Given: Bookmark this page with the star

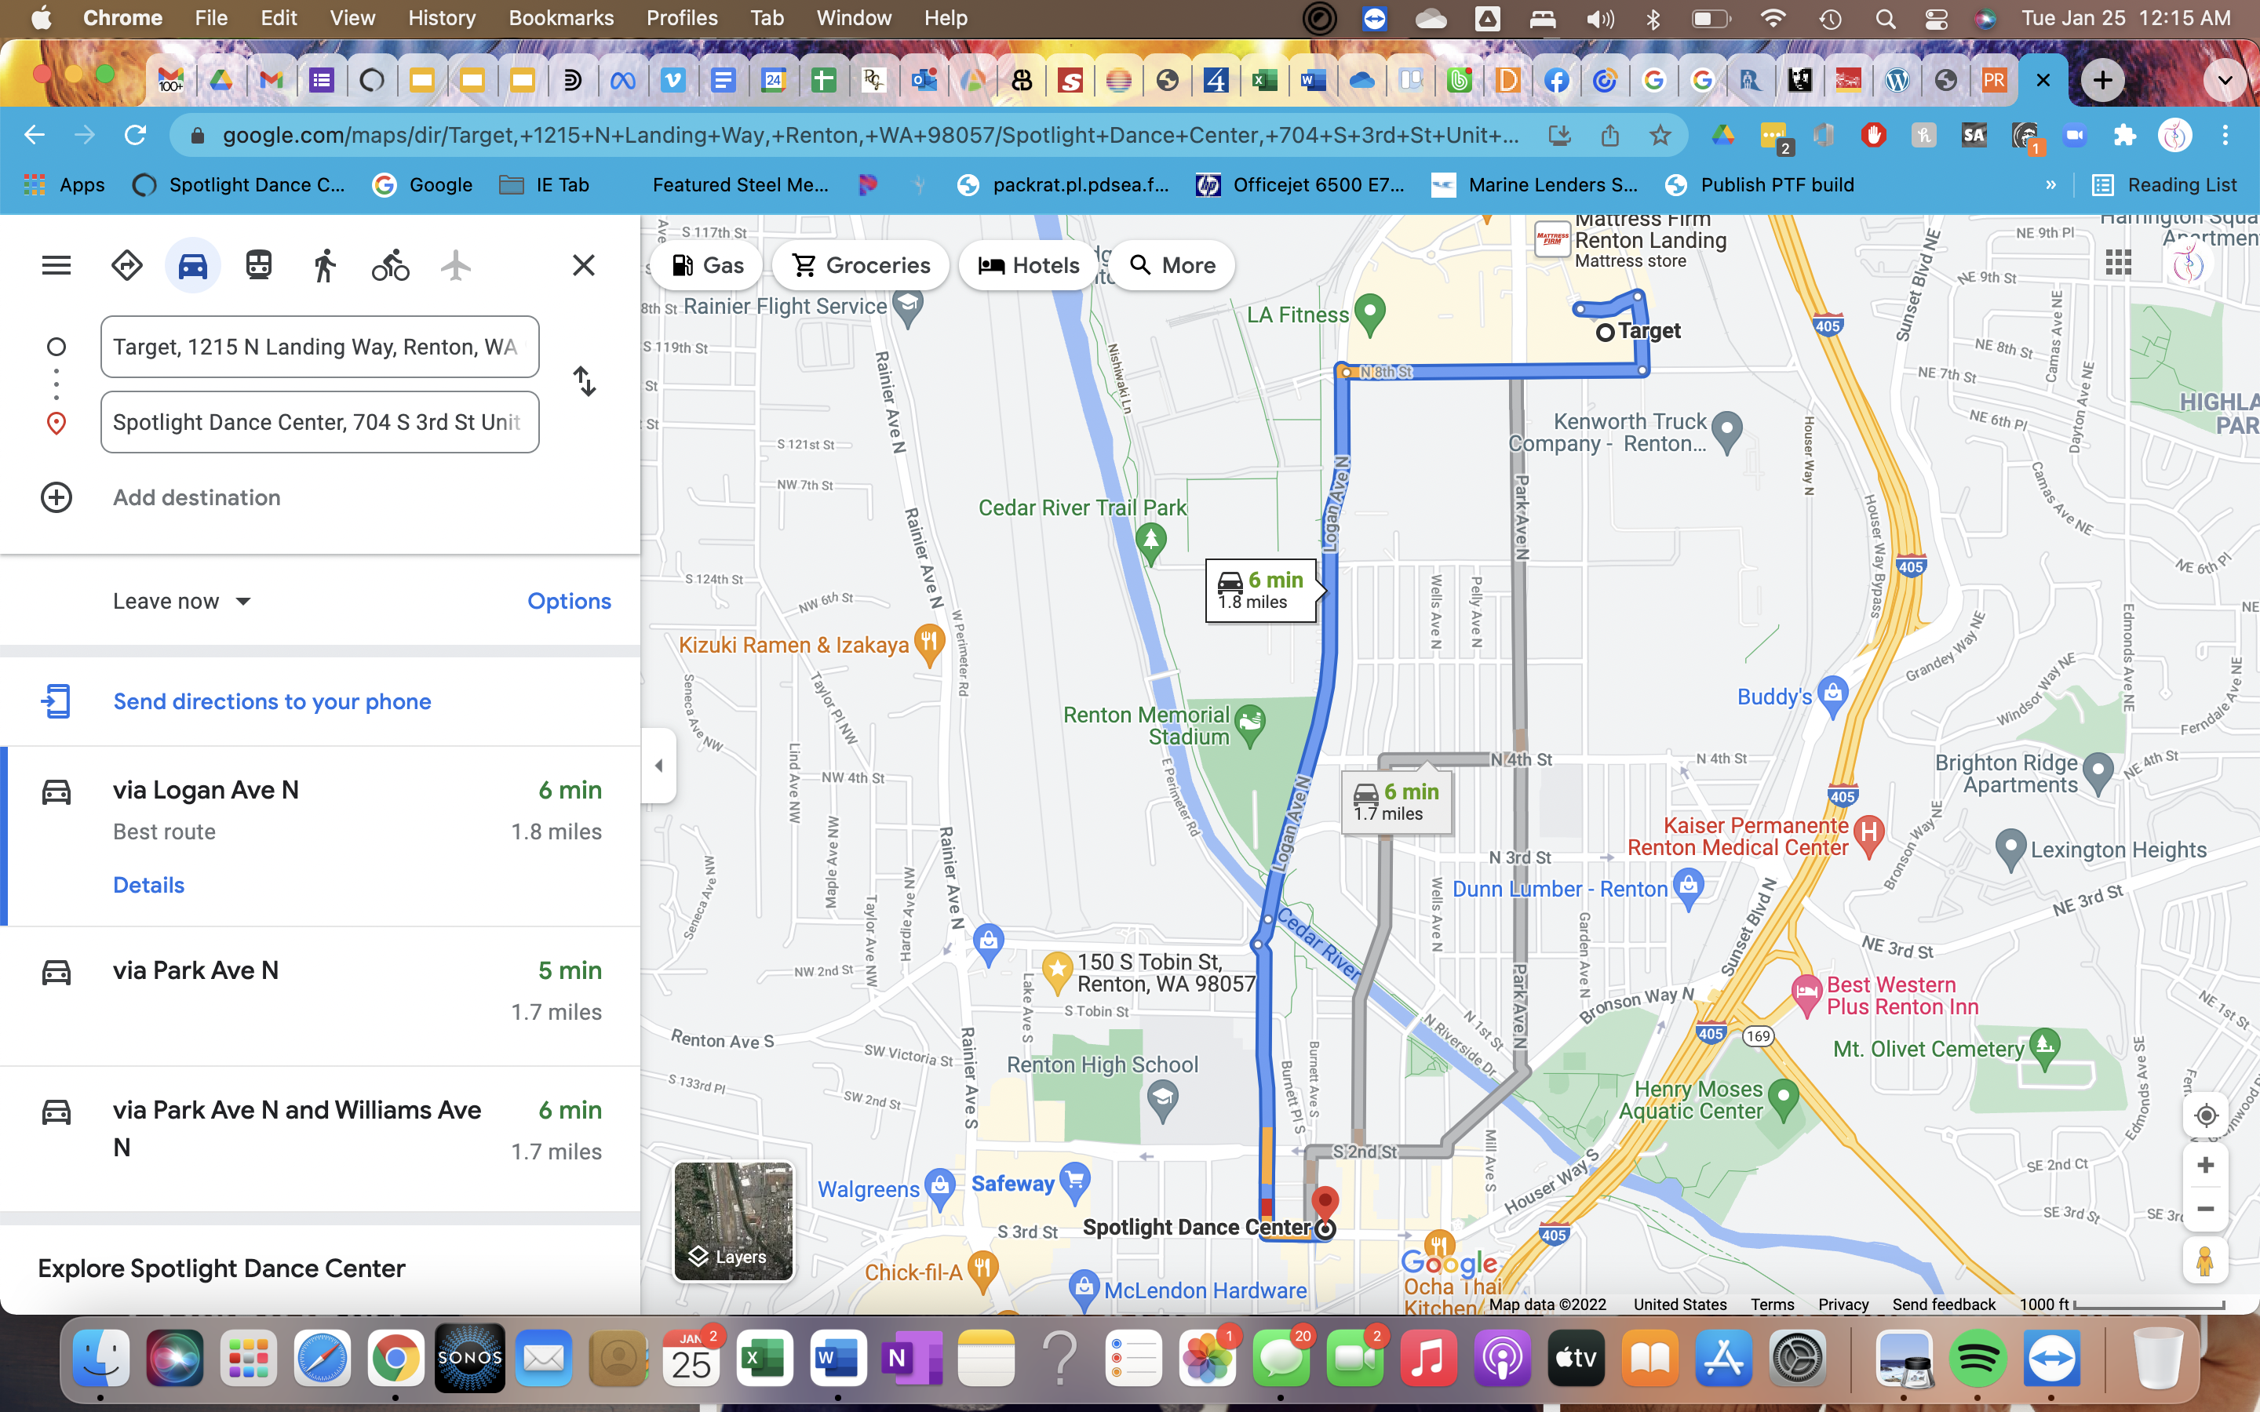Looking at the screenshot, I should (1660, 136).
